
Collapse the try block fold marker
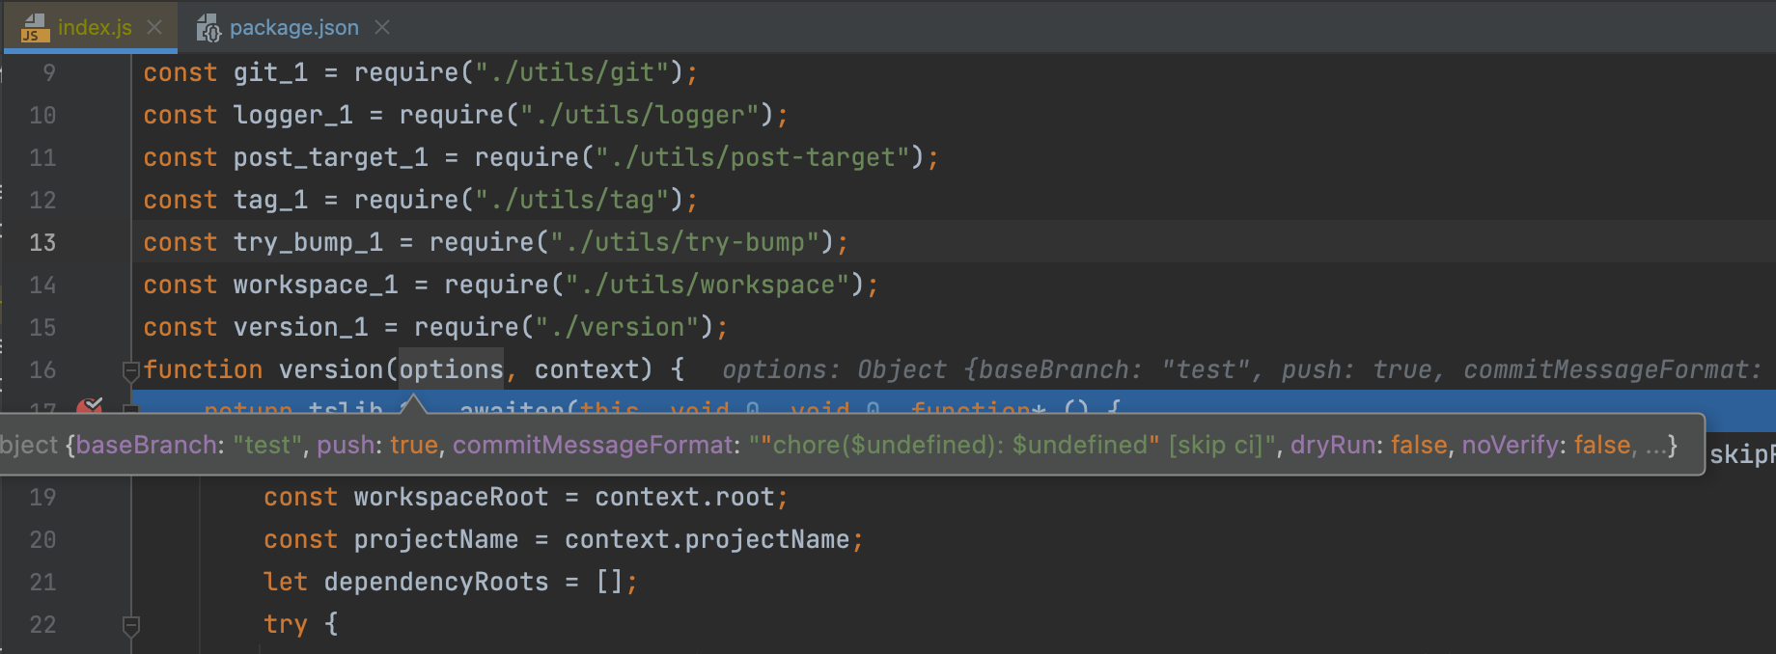tap(131, 625)
